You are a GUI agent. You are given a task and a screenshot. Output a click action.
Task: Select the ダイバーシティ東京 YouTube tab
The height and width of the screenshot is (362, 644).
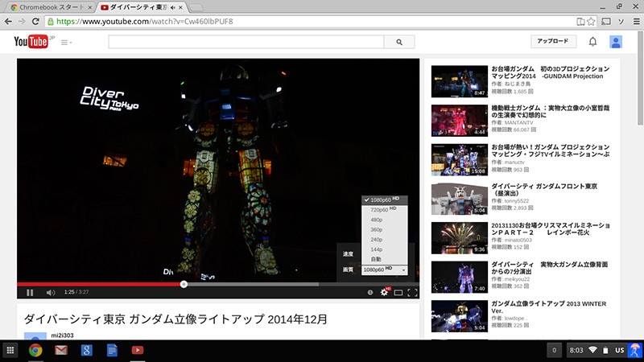pos(138,7)
